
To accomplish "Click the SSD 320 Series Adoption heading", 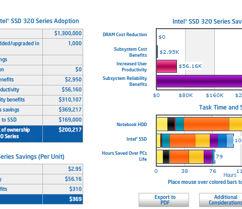I will 39,21.
